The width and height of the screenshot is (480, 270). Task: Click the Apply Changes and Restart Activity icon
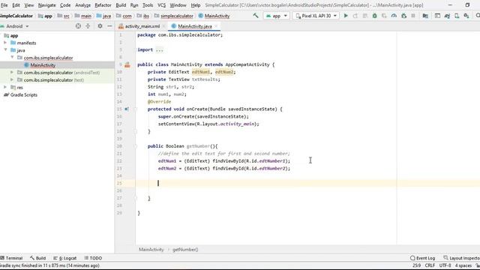pyautogui.click(x=355, y=16)
